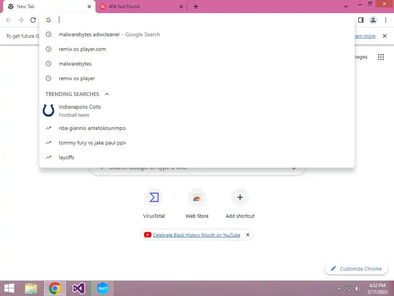Open File Explorer from the taskbar
Screen dimensions: 394x296
click(x=31, y=288)
